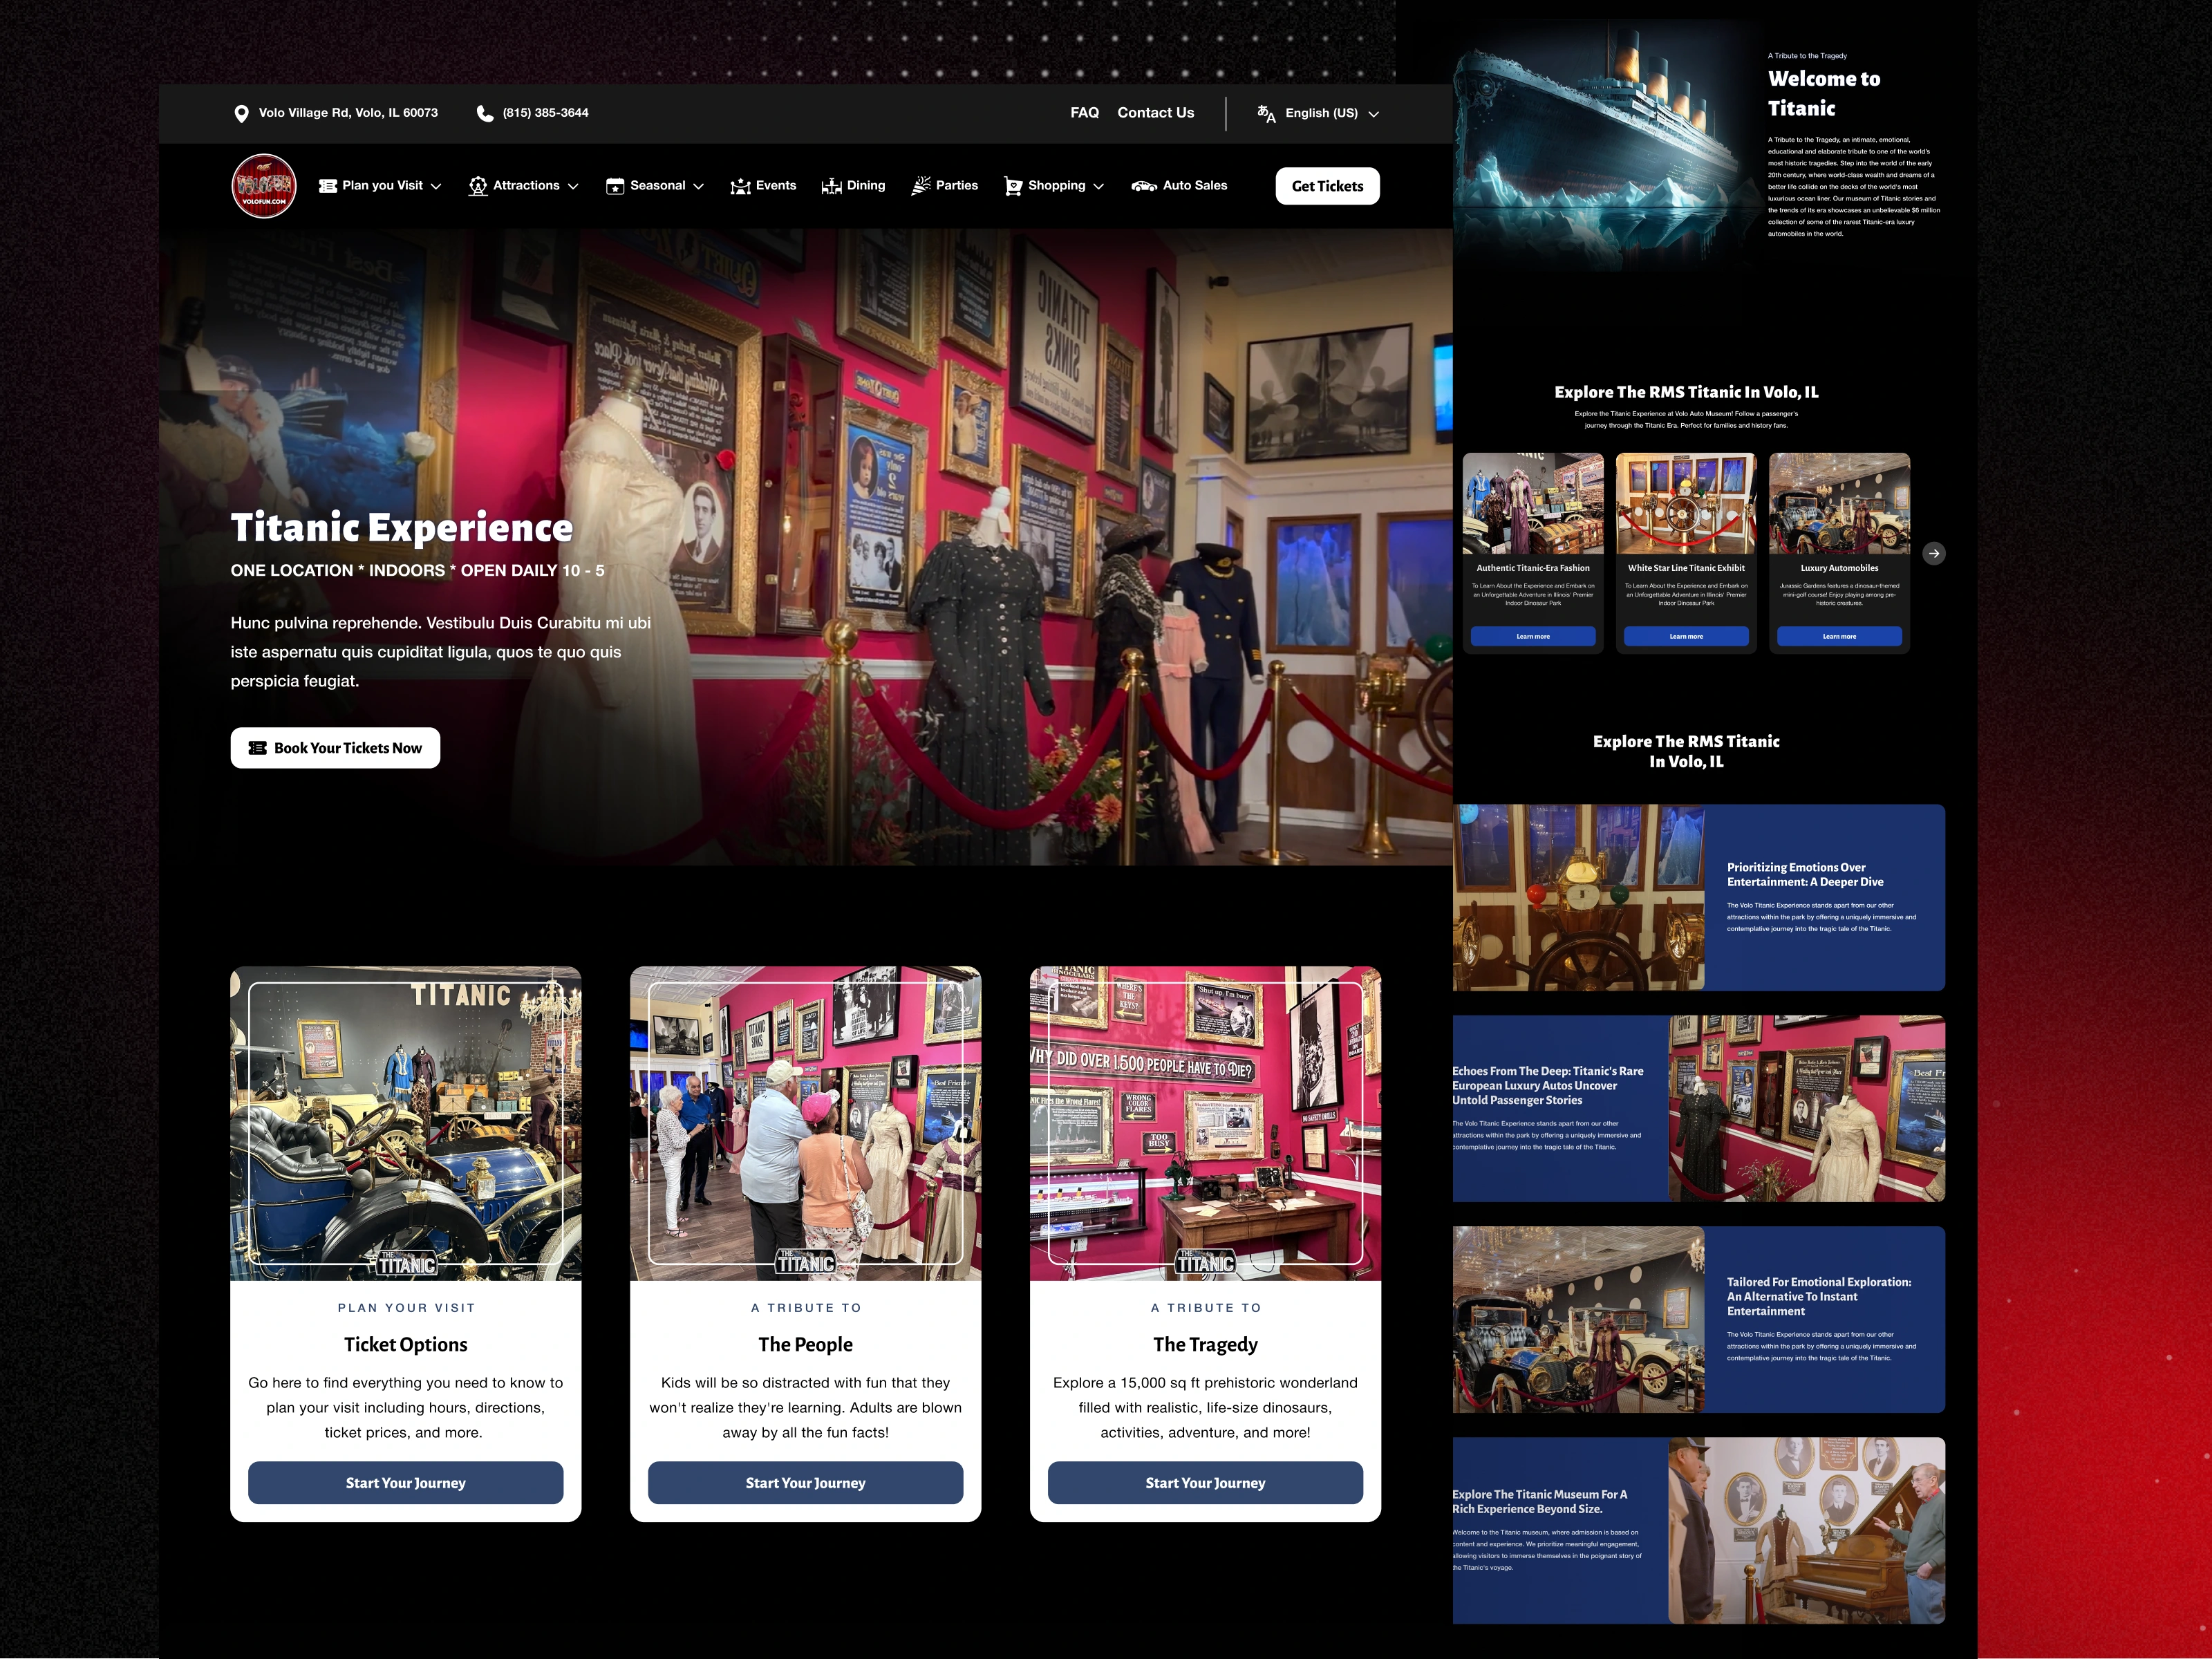Open The Tragedy card photo
Screen dimensions: 2212x1659
(x=1205, y=1123)
